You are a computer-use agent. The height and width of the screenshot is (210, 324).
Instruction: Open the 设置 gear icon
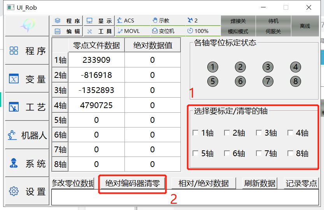tap(14, 191)
